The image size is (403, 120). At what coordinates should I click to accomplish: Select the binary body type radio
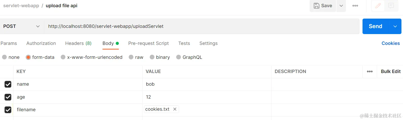152,57
